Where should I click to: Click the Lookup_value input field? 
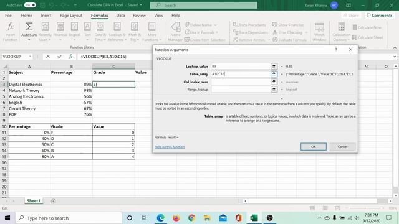241,67
